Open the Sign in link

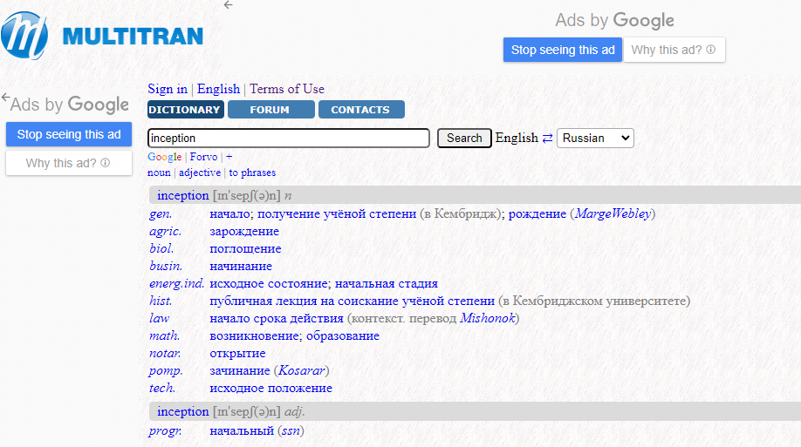pyautogui.click(x=168, y=89)
